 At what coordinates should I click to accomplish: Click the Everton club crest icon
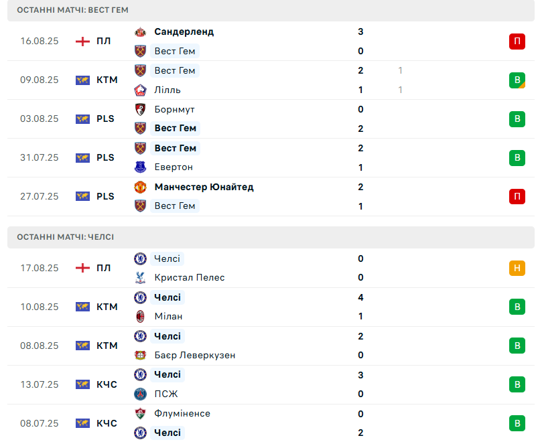coord(140,167)
